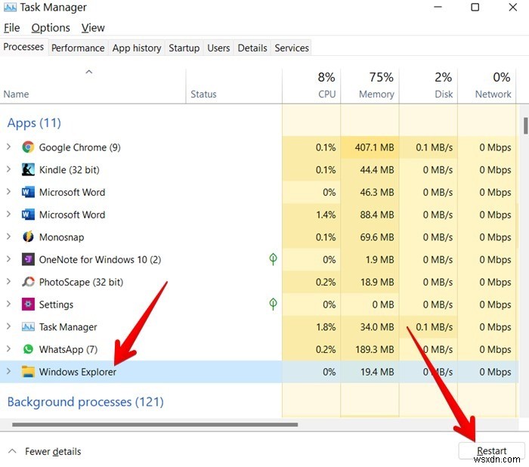Click the Kindle app icon
The height and width of the screenshot is (467, 529).
click(28, 169)
